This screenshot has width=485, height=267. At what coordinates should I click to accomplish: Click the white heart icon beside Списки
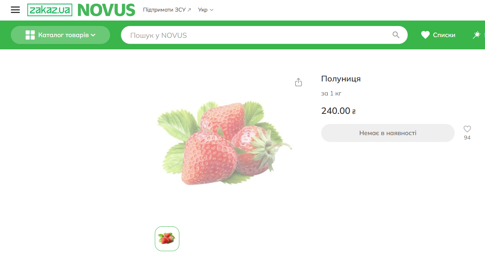(425, 35)
